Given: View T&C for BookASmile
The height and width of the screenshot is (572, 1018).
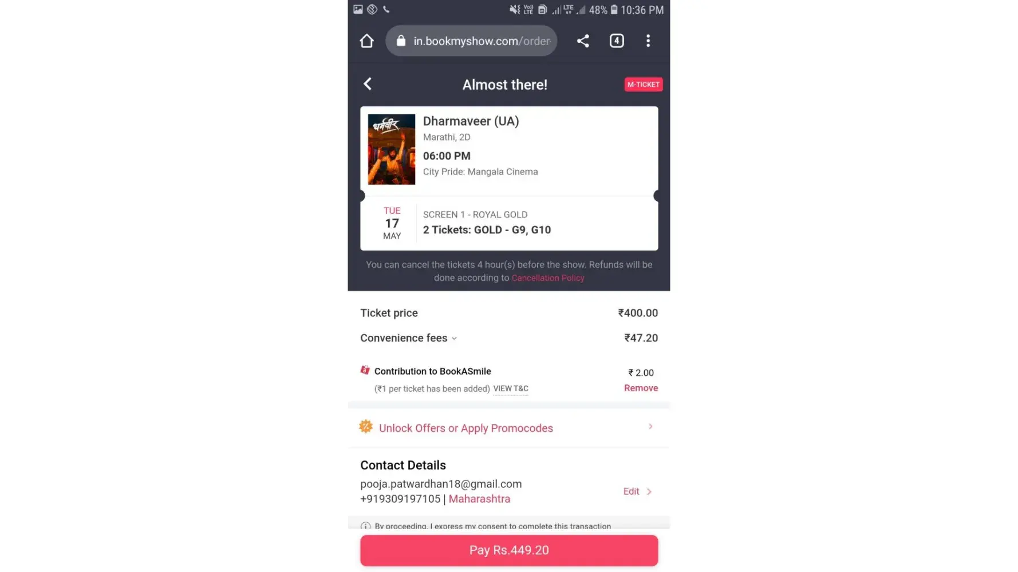Looking at the screenshot, I should (x=511, y=389).
